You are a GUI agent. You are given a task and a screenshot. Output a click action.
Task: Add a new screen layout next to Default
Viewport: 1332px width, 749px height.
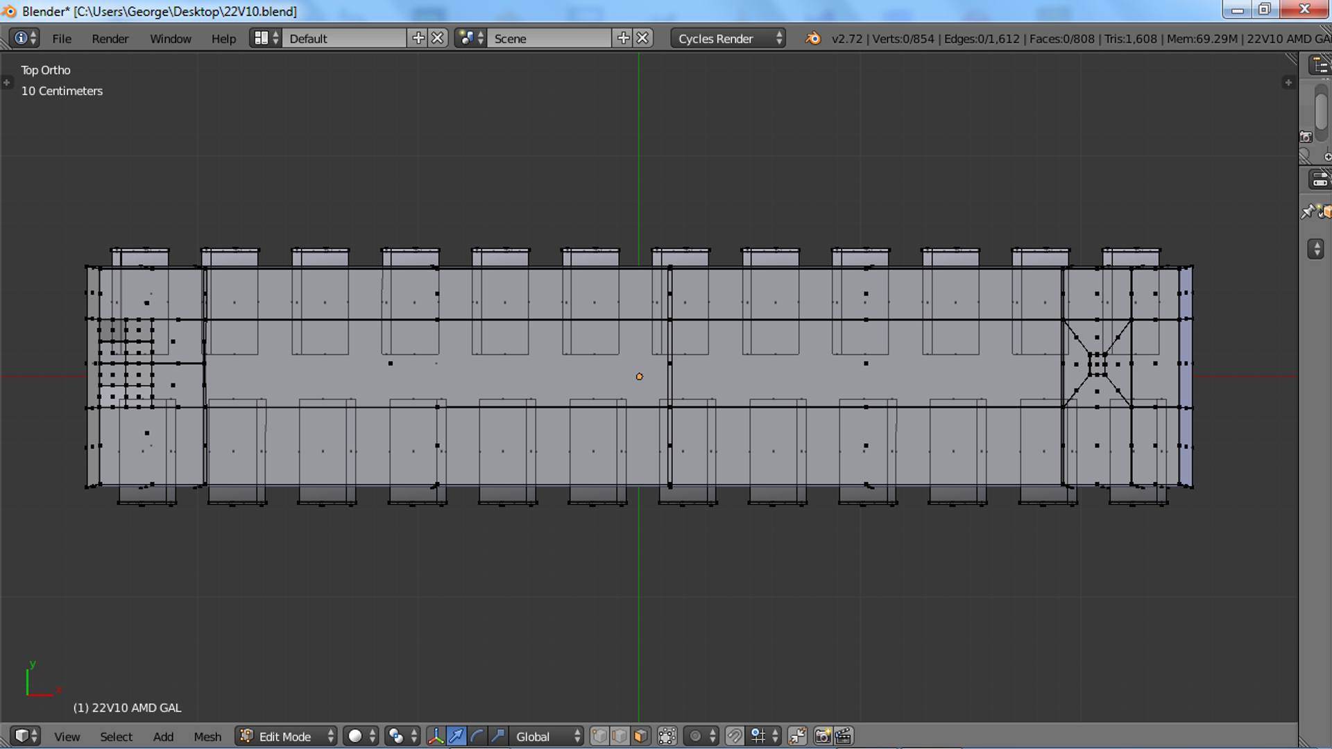418,39
